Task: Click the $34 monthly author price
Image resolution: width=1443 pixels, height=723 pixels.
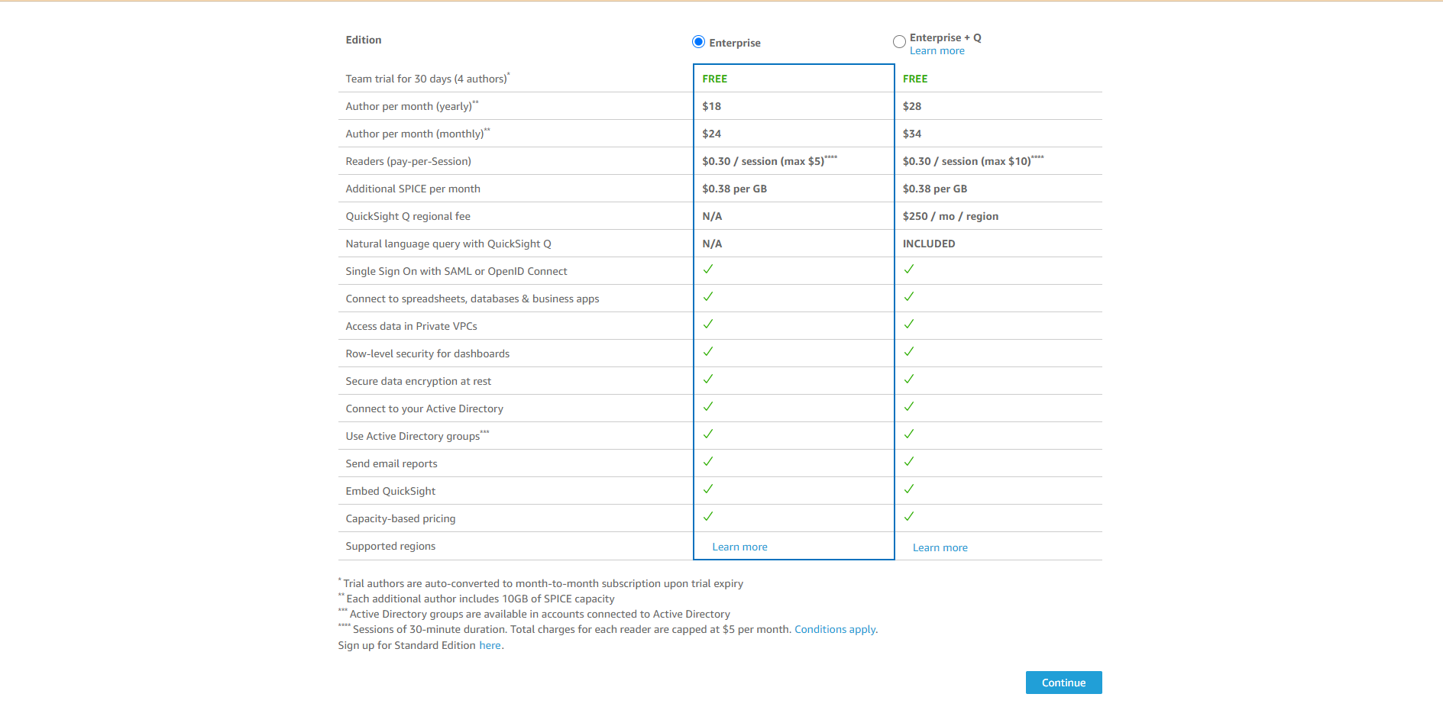Action: pyautogui.click(x=912, y=134)
